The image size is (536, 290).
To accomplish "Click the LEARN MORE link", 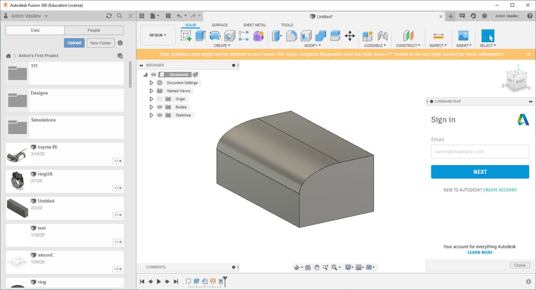I will coord(480,252).
